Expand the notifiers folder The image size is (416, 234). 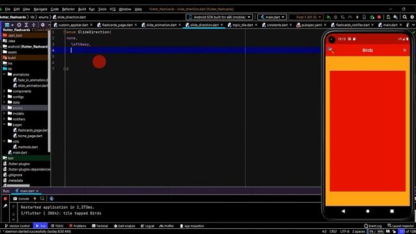[x=5, y=119]
